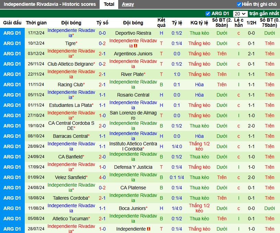Click the Tỷ số column header
Viewport: 280px width, 233px height.
102,23
